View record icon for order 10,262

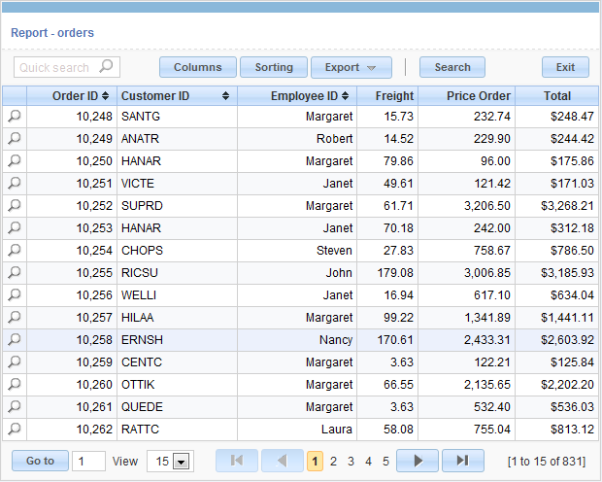(x=15, y=429)
